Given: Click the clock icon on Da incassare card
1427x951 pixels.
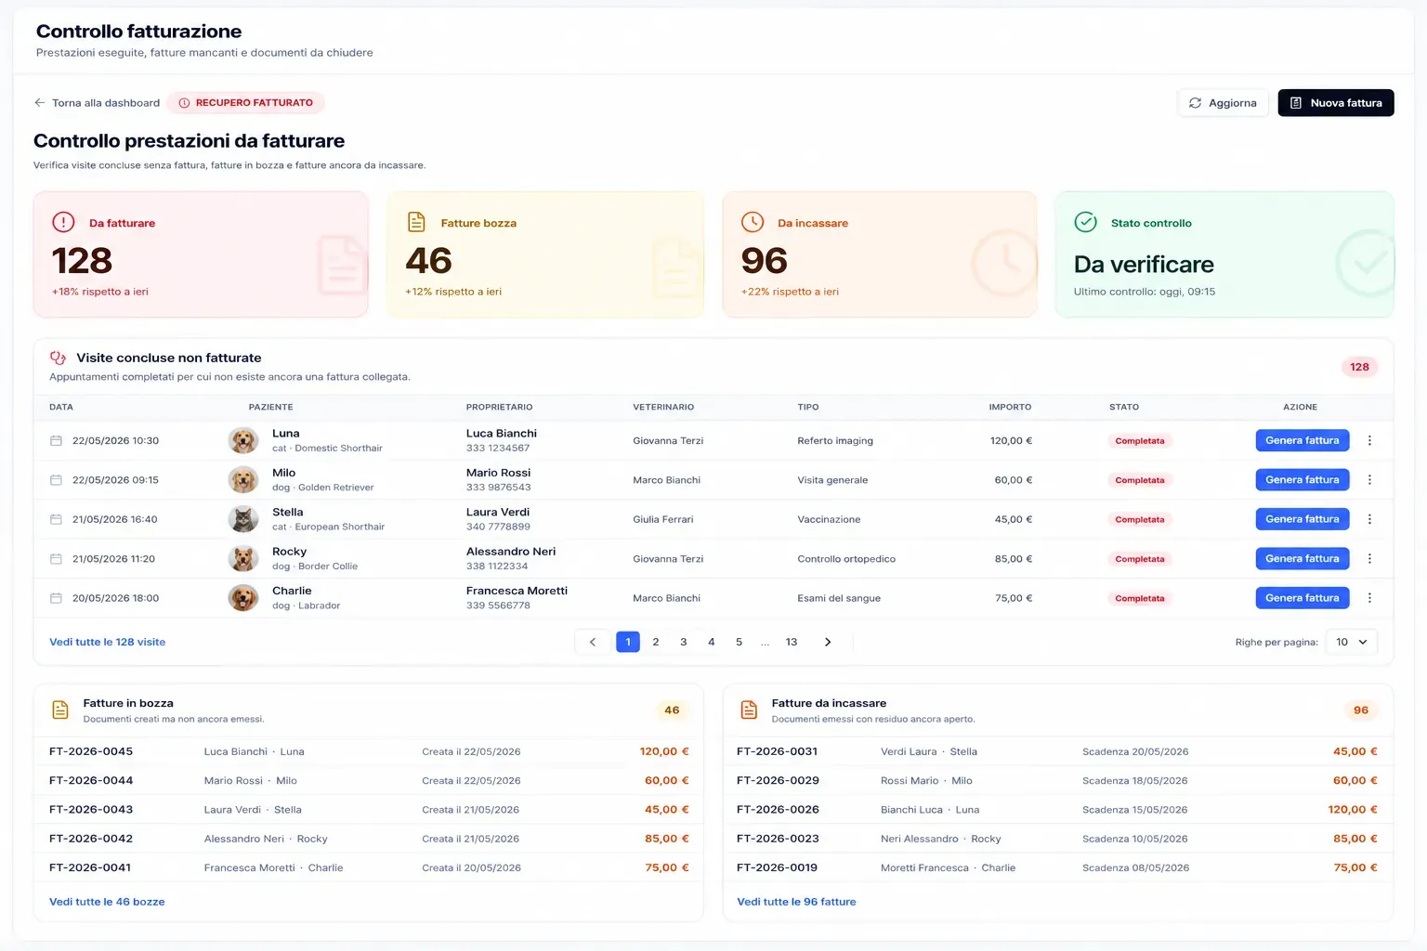Looking at the screenshot, I should (x=753, y=222).
